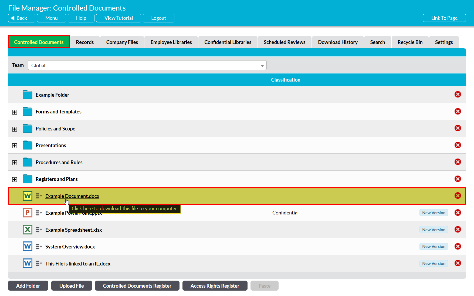This screenshot has width=474, height=296.
Task: Delete Example Folder using its red X icon
Action: (x=458, y=95)
